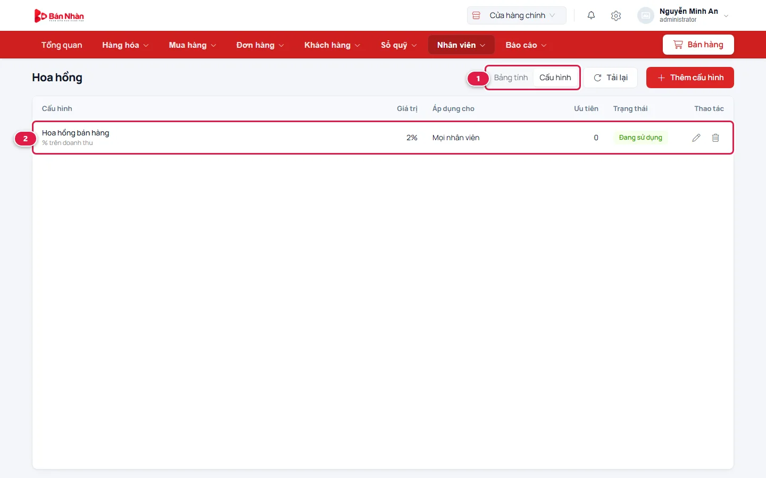Expand the Mua hàng menu
Viewport: 766px width, 478px height.
pos(193,45)
